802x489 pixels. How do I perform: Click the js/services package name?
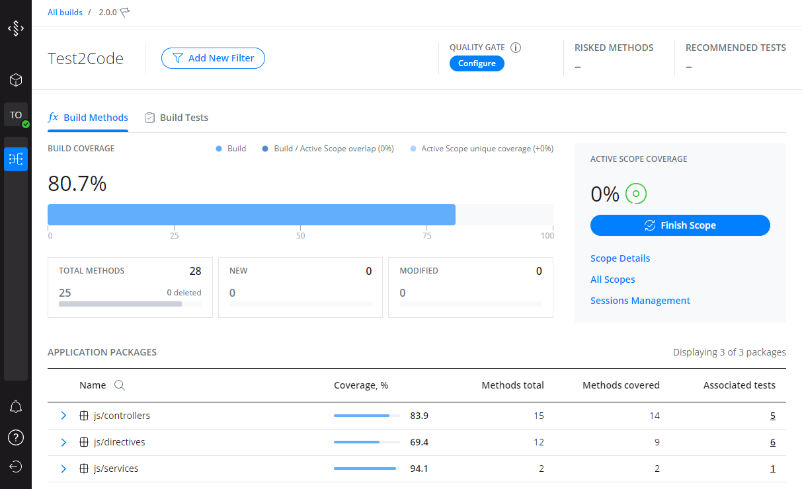pyautogui.click(x=116, y=469)
